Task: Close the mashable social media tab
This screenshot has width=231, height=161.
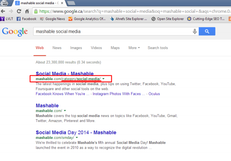Action: (62, 3)
